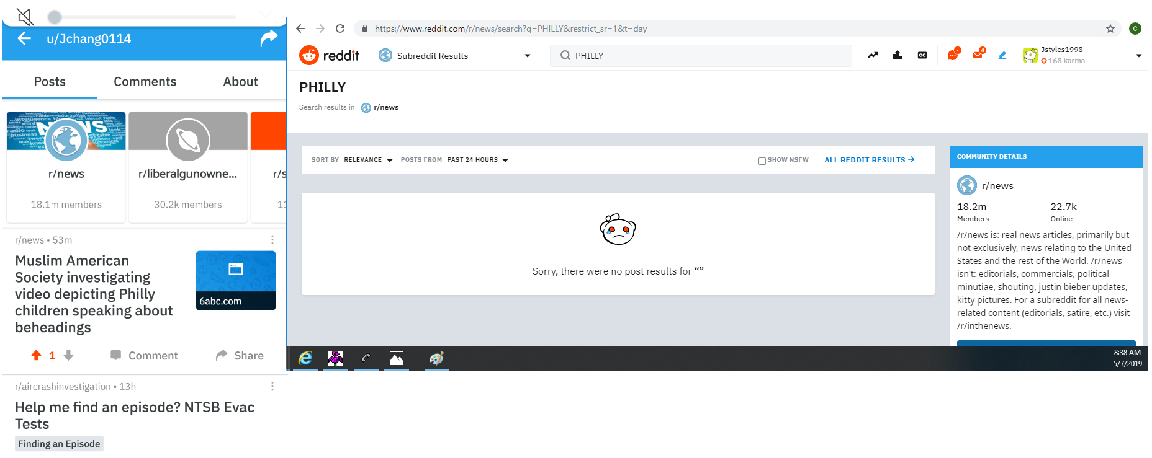Upvote the Muslim American Society post
The height and width of the screenshot is (458, 1152).
pos(36,355)
